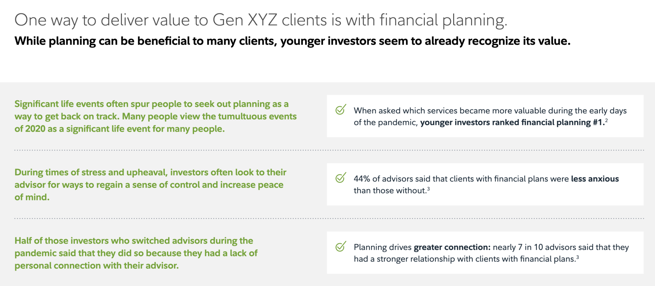Open footnote 3 after "clients with financial plans."
The width and height of the screenshot is (655, 286).
pos(577,257)
